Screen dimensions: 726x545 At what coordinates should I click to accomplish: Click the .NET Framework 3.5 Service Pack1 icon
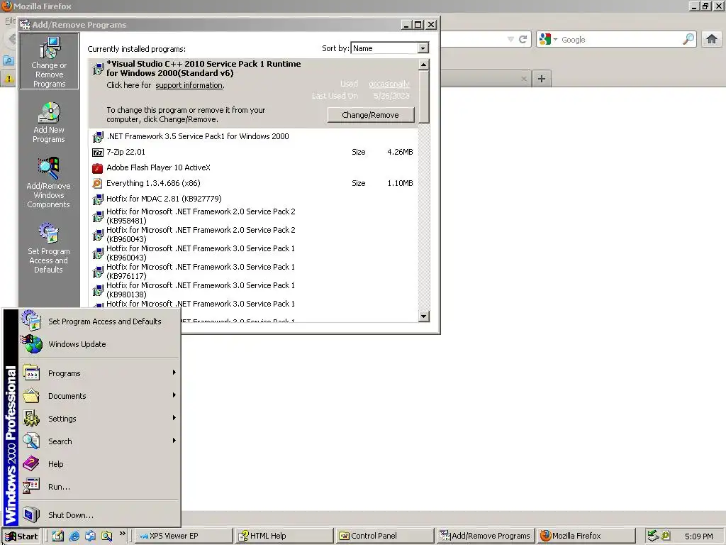point(98,137)
